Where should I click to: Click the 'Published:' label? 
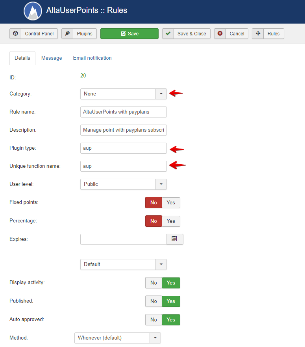[x=21, y=301]
